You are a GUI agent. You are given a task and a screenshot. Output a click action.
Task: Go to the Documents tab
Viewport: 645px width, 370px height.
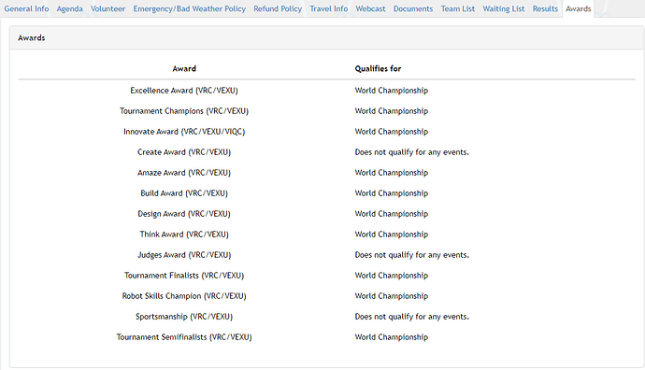pos(413,8)
